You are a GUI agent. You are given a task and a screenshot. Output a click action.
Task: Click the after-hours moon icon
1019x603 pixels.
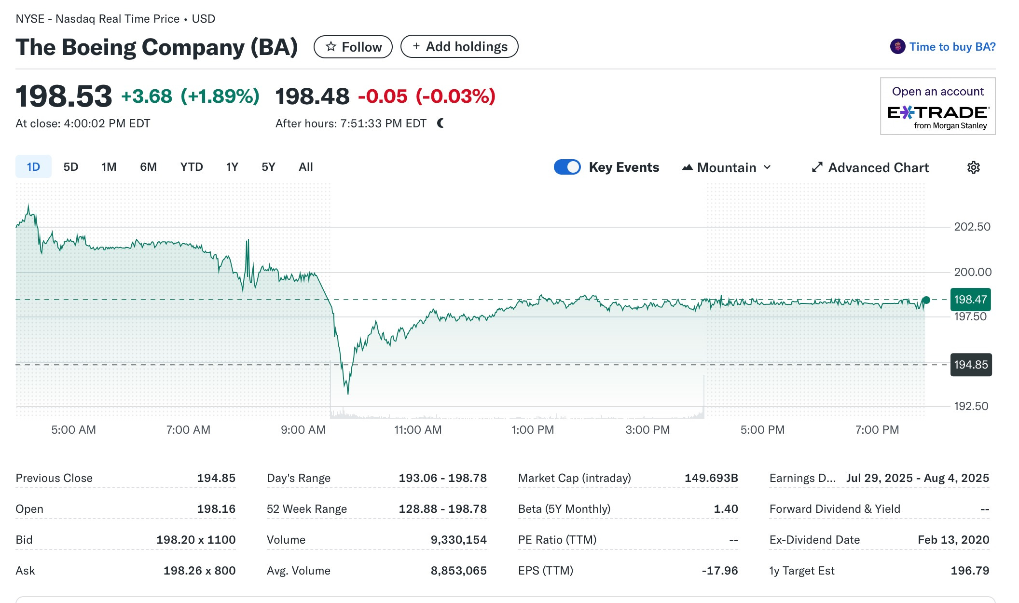[441, 123]
